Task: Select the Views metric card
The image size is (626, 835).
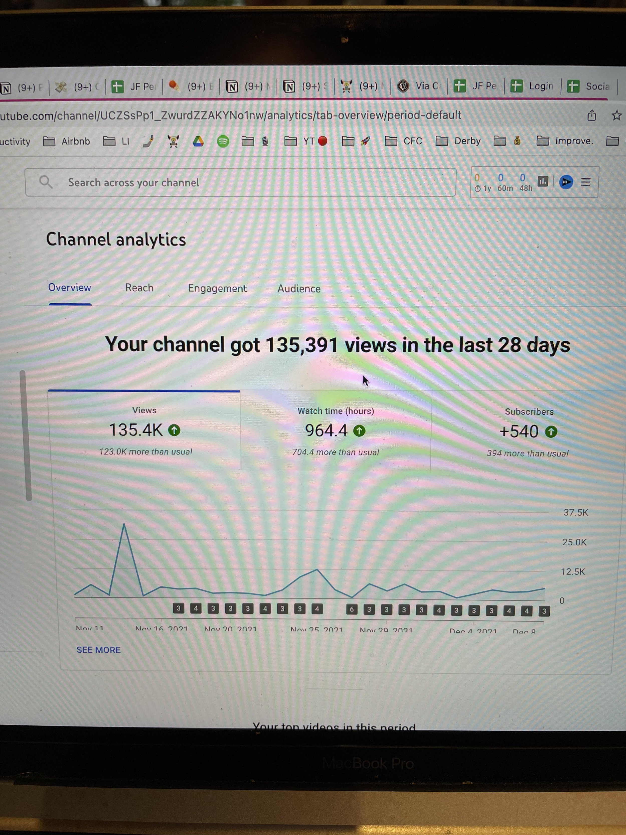Action: pos(144,430)
